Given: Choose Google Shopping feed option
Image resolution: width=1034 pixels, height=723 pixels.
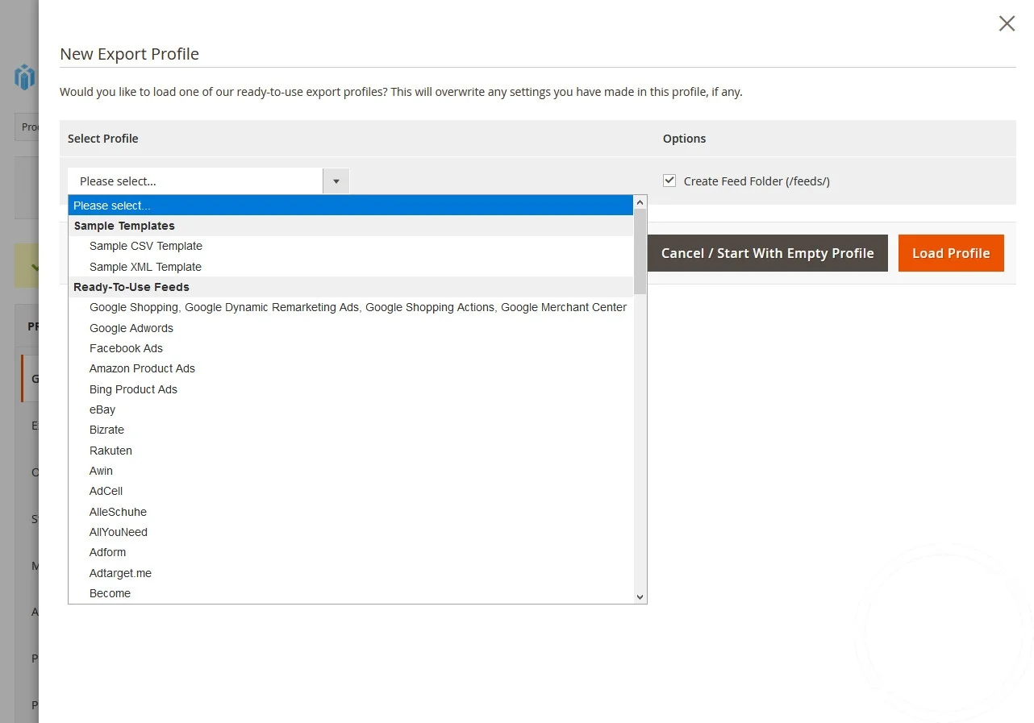Looking at the screenshot, I should point(357,307).
